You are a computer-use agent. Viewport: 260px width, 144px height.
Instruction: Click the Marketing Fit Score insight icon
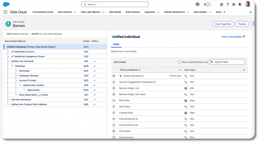13,52
